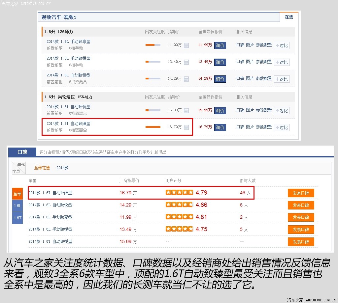Open 口碑 link in 1.6L 自动致悦型 row
Image resolution: width=338 pixels, height=303 pixels.
click(x=240, y=78)
